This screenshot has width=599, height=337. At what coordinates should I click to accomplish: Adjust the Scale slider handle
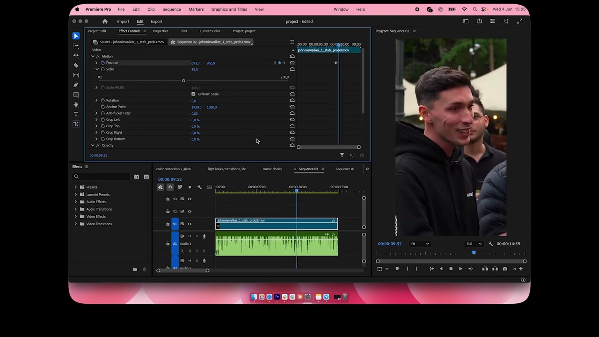pos(183,81)
